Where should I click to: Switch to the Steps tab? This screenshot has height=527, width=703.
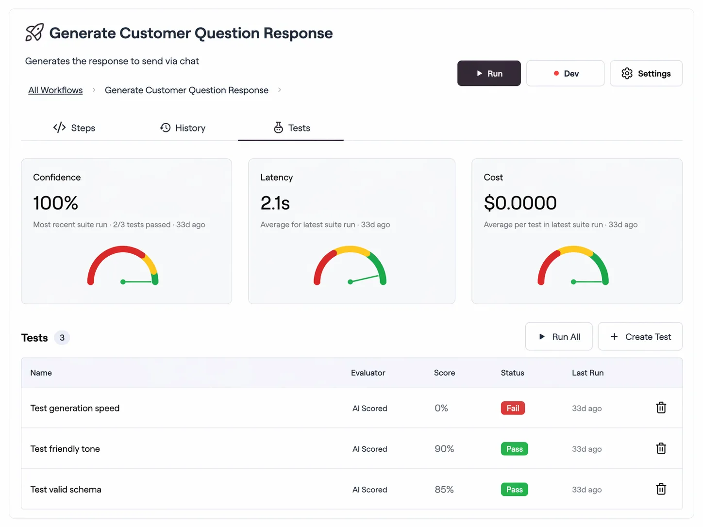[x=83, y=128]
